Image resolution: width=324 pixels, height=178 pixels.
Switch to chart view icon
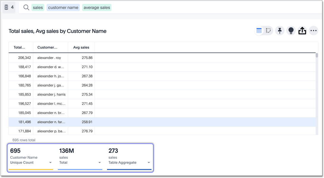[x=268, y=31]
